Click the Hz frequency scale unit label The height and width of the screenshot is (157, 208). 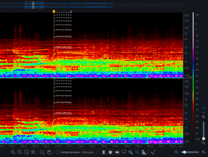coord(190,77)
